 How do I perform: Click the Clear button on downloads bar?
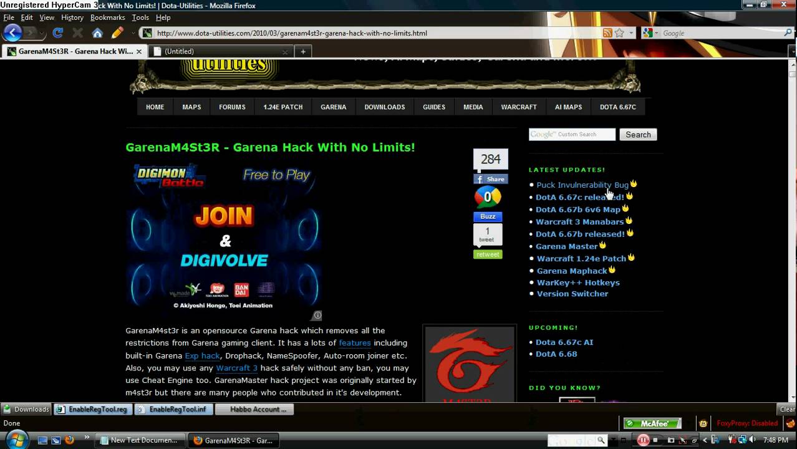click(788, 410)
